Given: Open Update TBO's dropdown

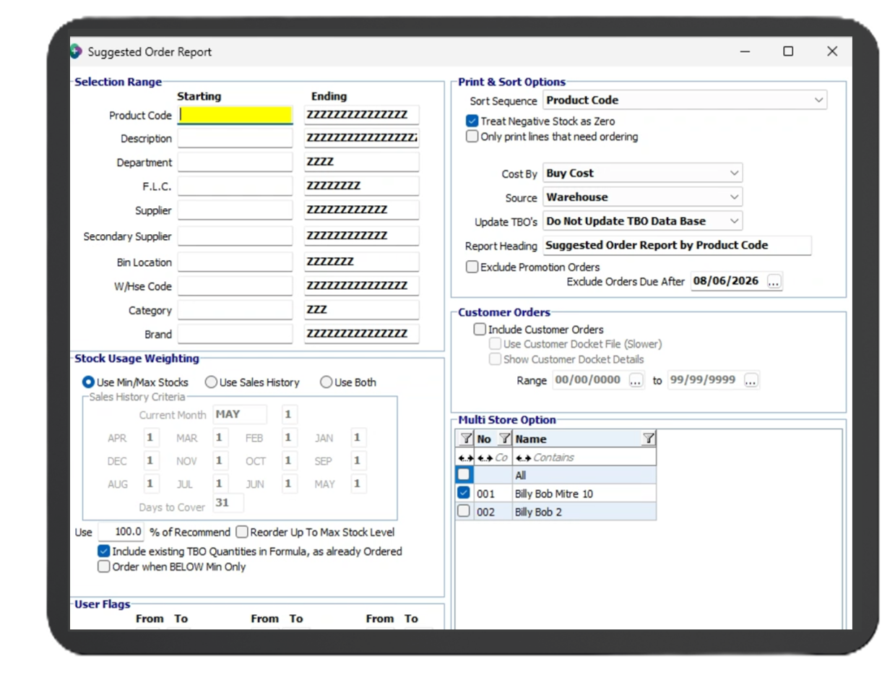Looking at the screenshot, I should coord(642,220).
